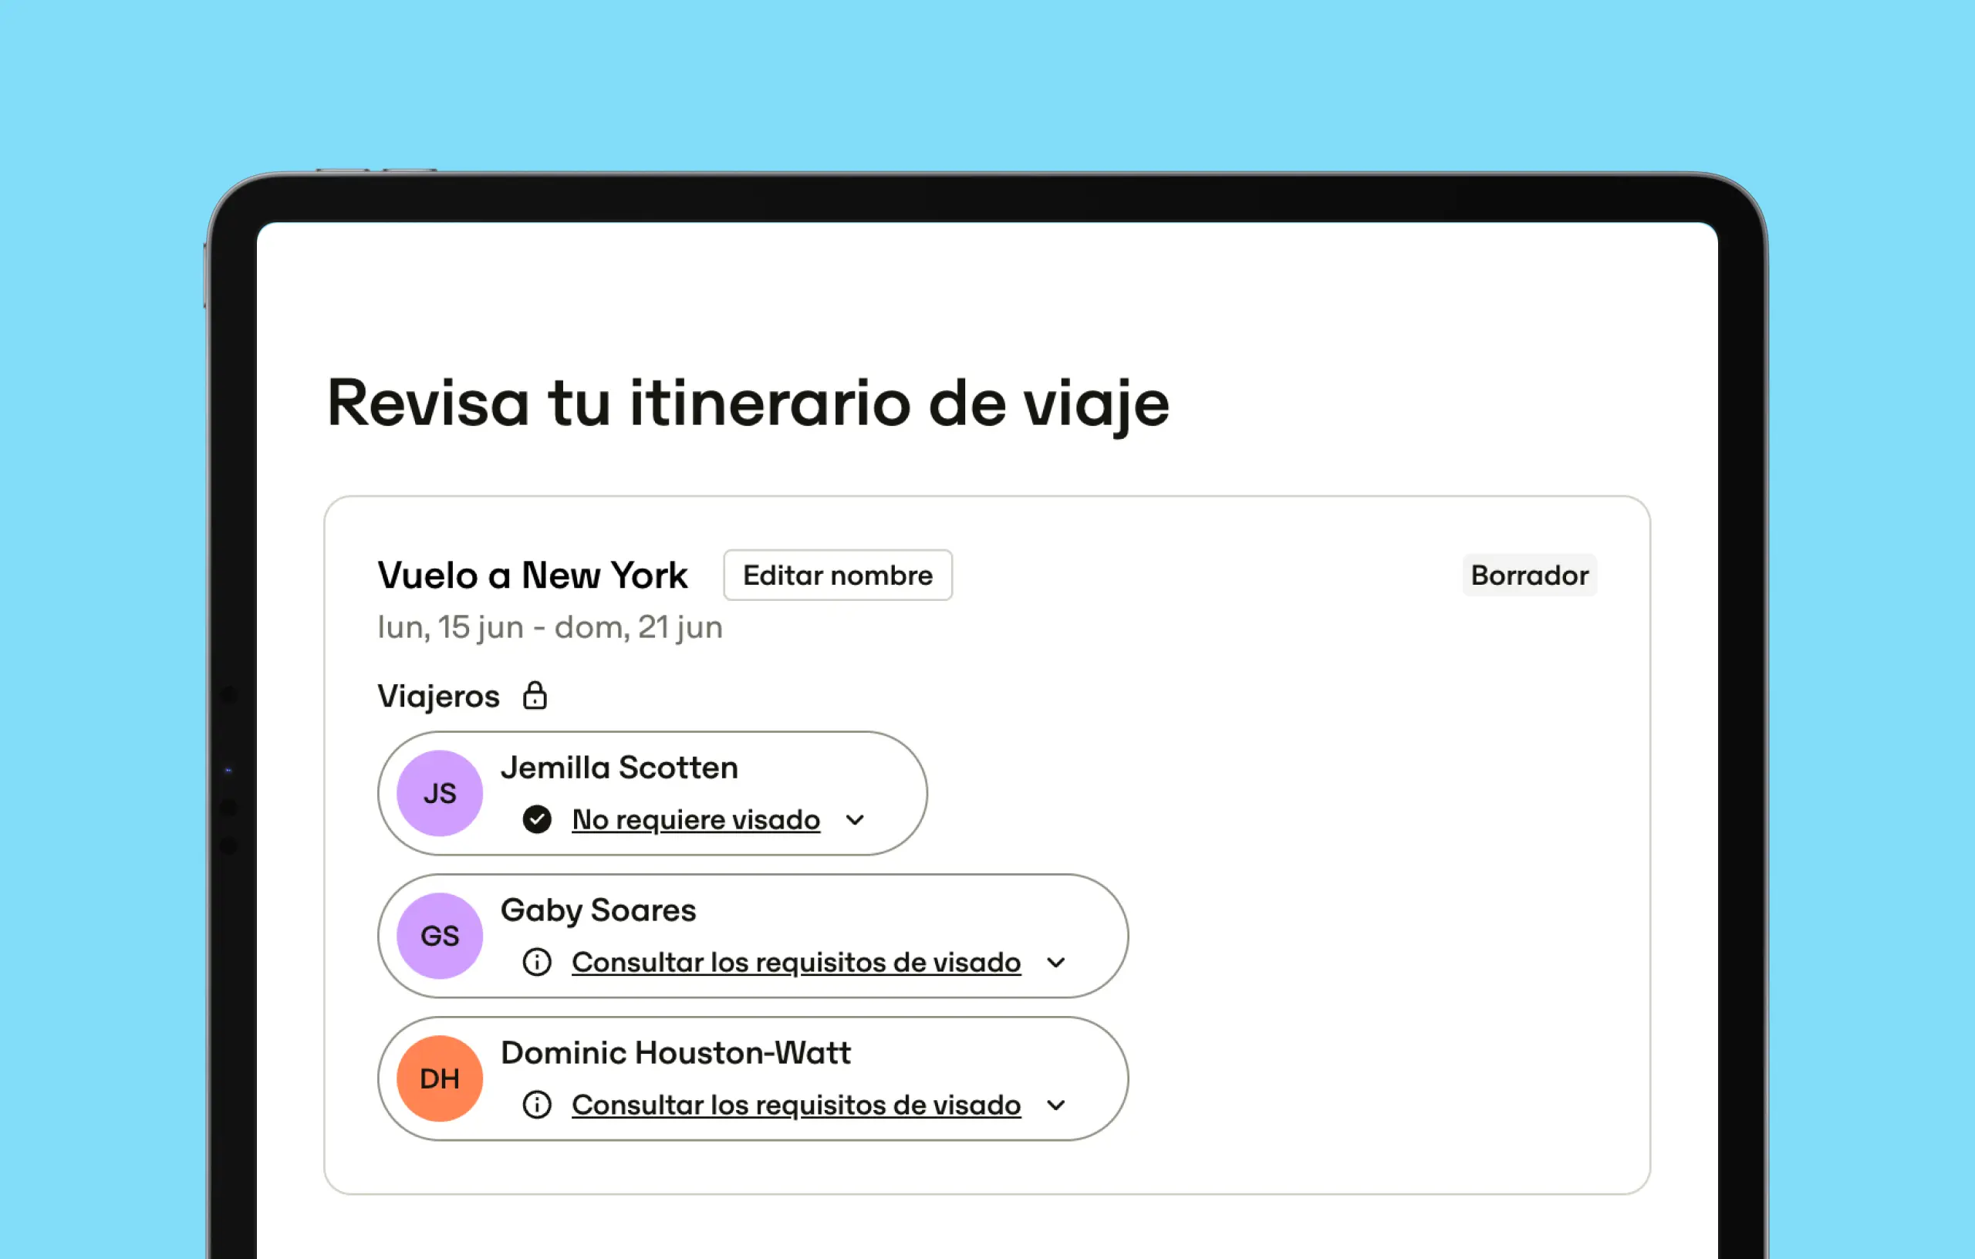Expand Jemilla Scotten's visa details chevron

pos(855,820)
